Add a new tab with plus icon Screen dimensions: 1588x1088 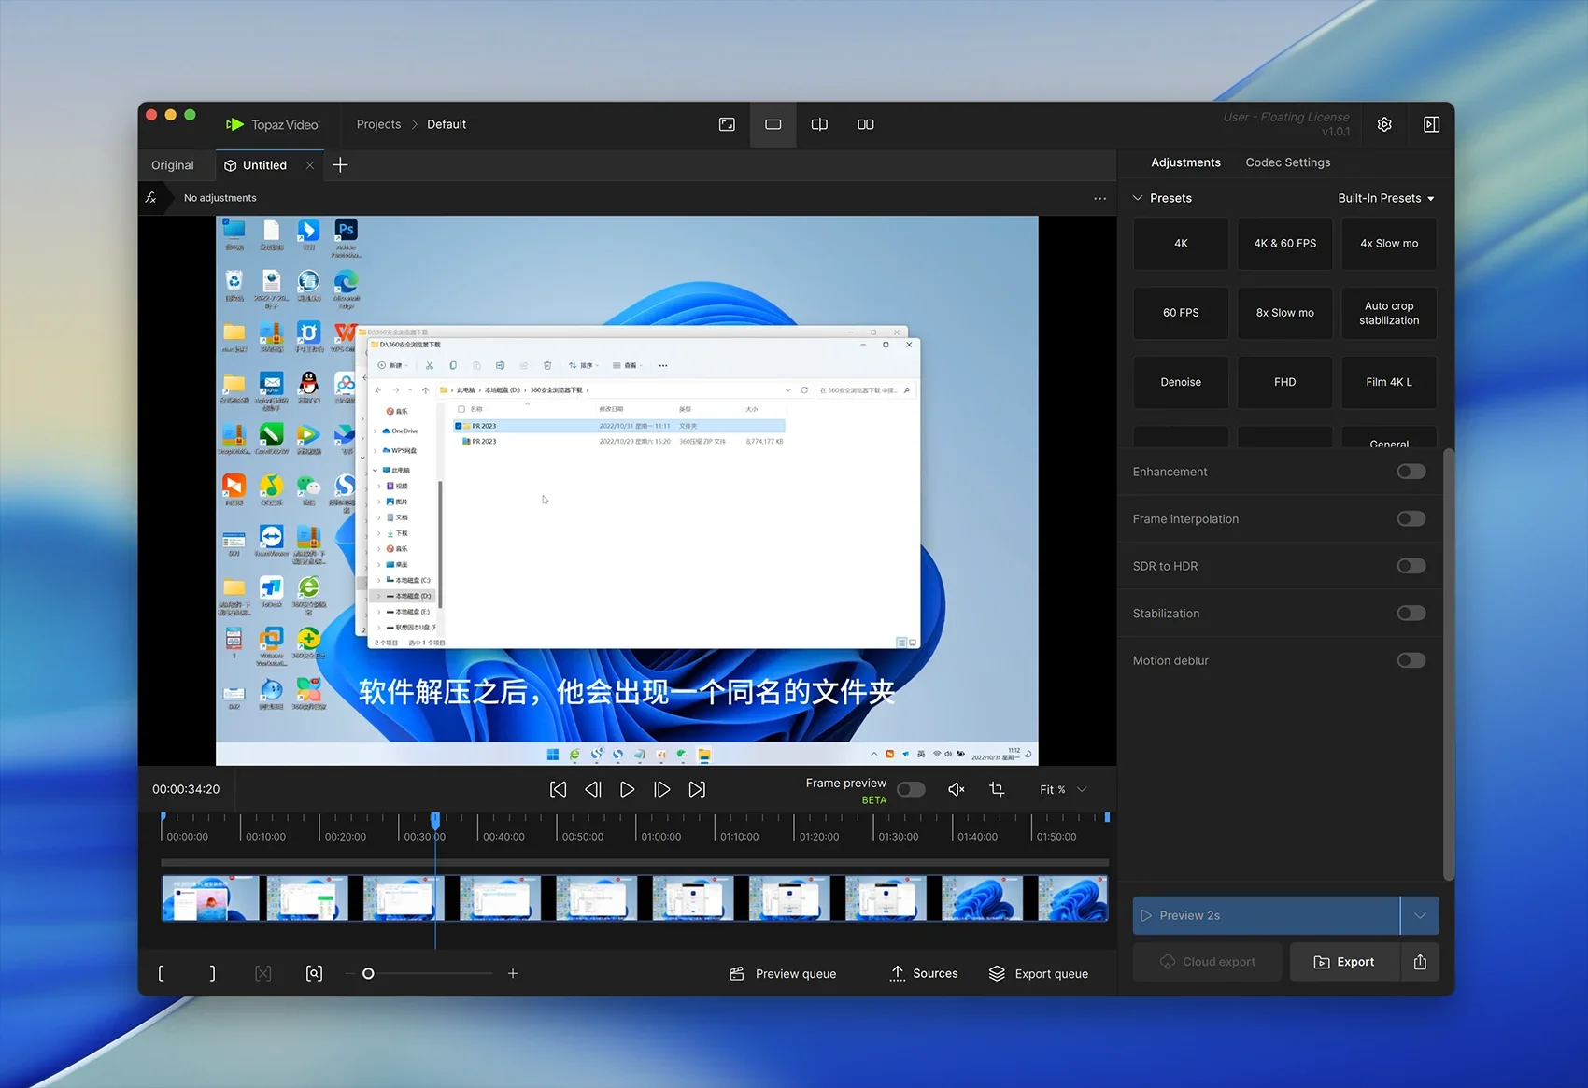pos(340,165)
